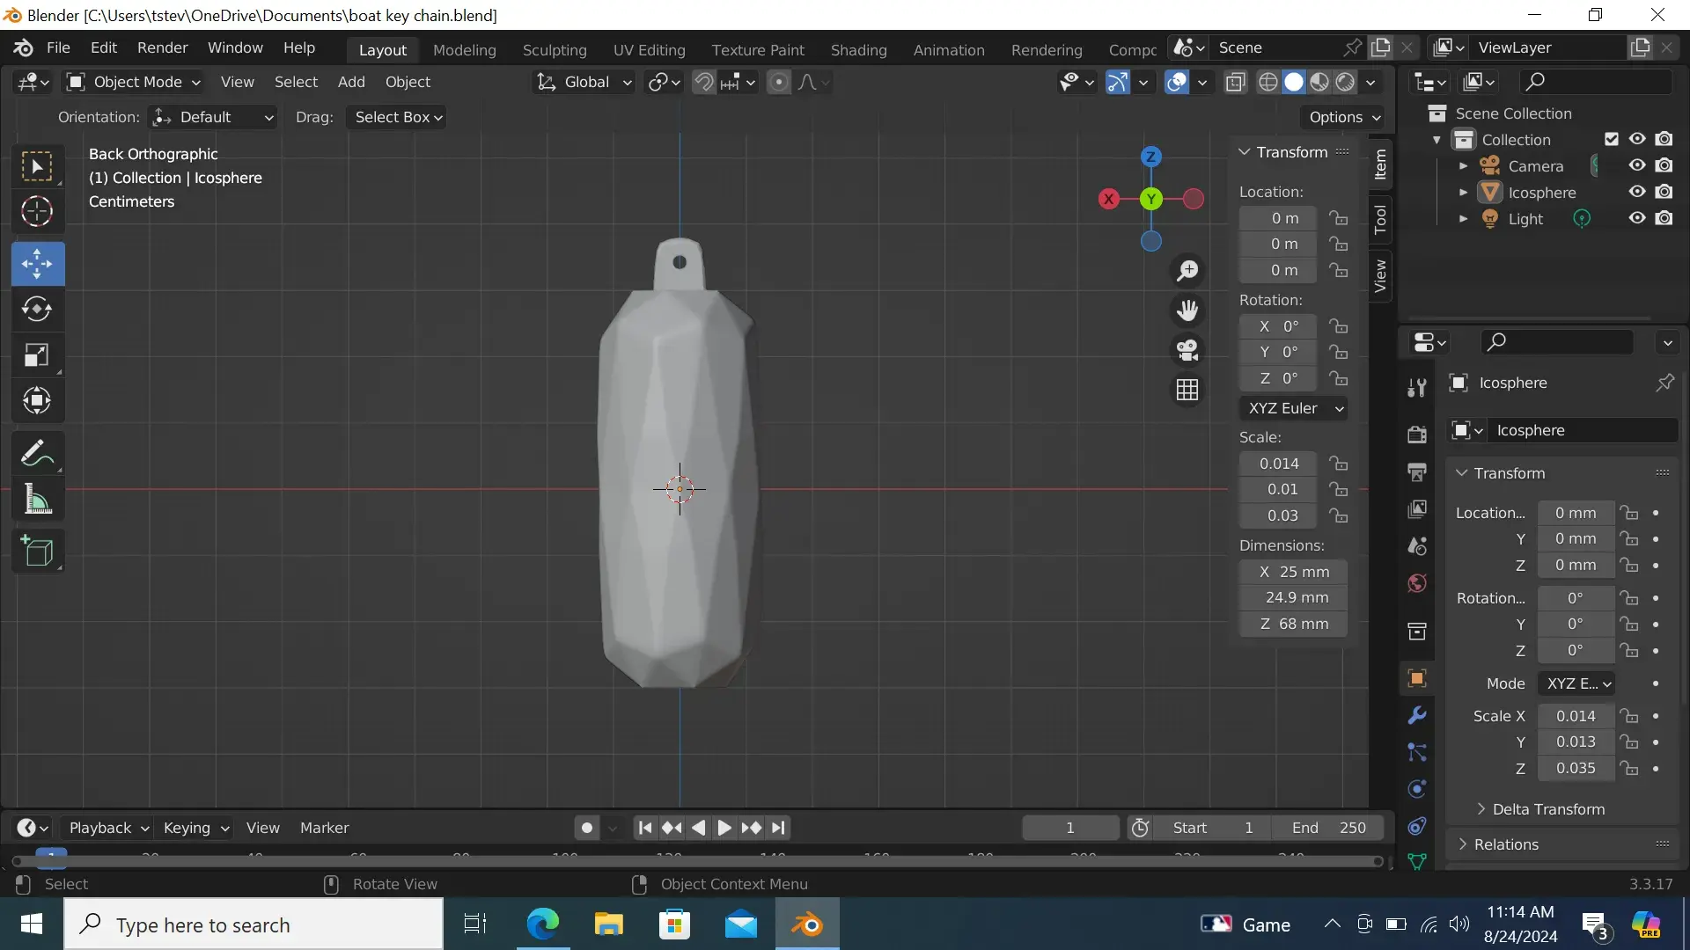This screenshot has height=950, width=1690.
Task: Open the Orientation Default dropdown
Action: point(212,117)
